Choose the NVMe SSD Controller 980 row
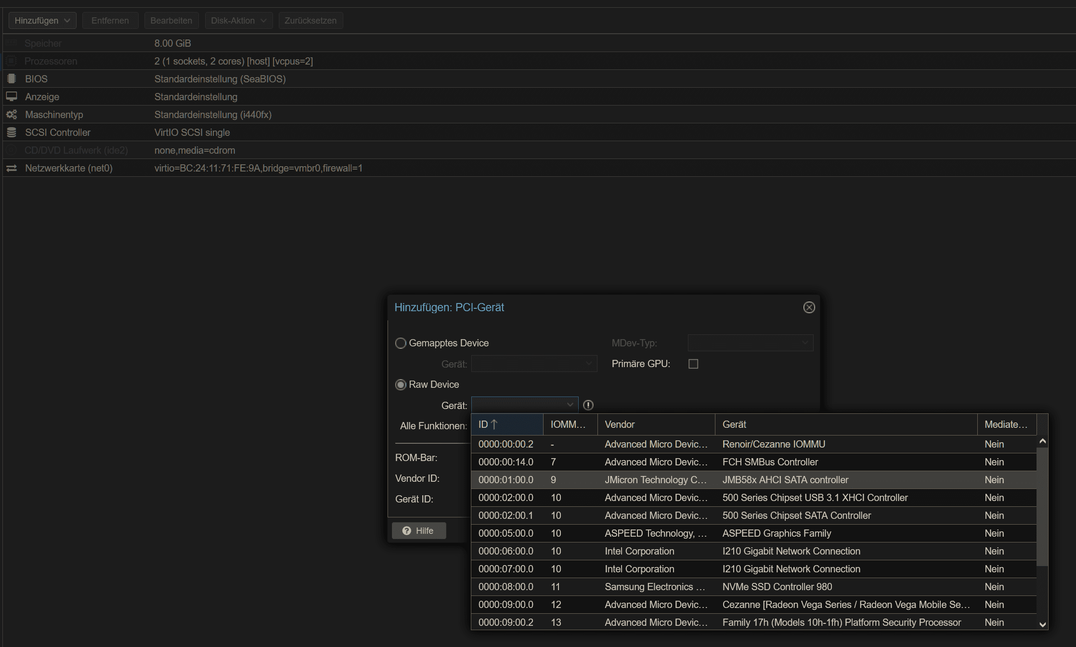Screen dimensions: 1076x647 pos(777,587)
